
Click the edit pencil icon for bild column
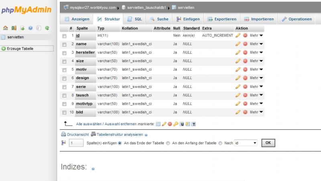238,112
